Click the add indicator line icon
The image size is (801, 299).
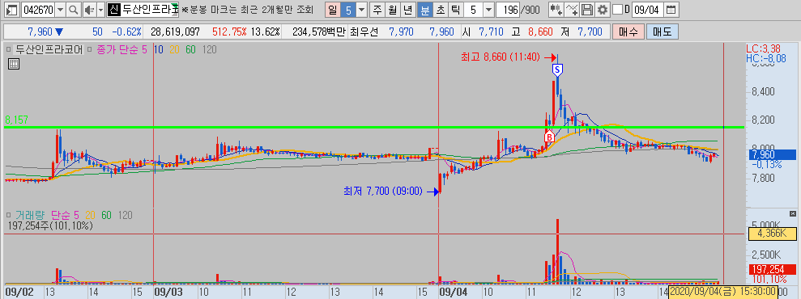pos(572,9)
